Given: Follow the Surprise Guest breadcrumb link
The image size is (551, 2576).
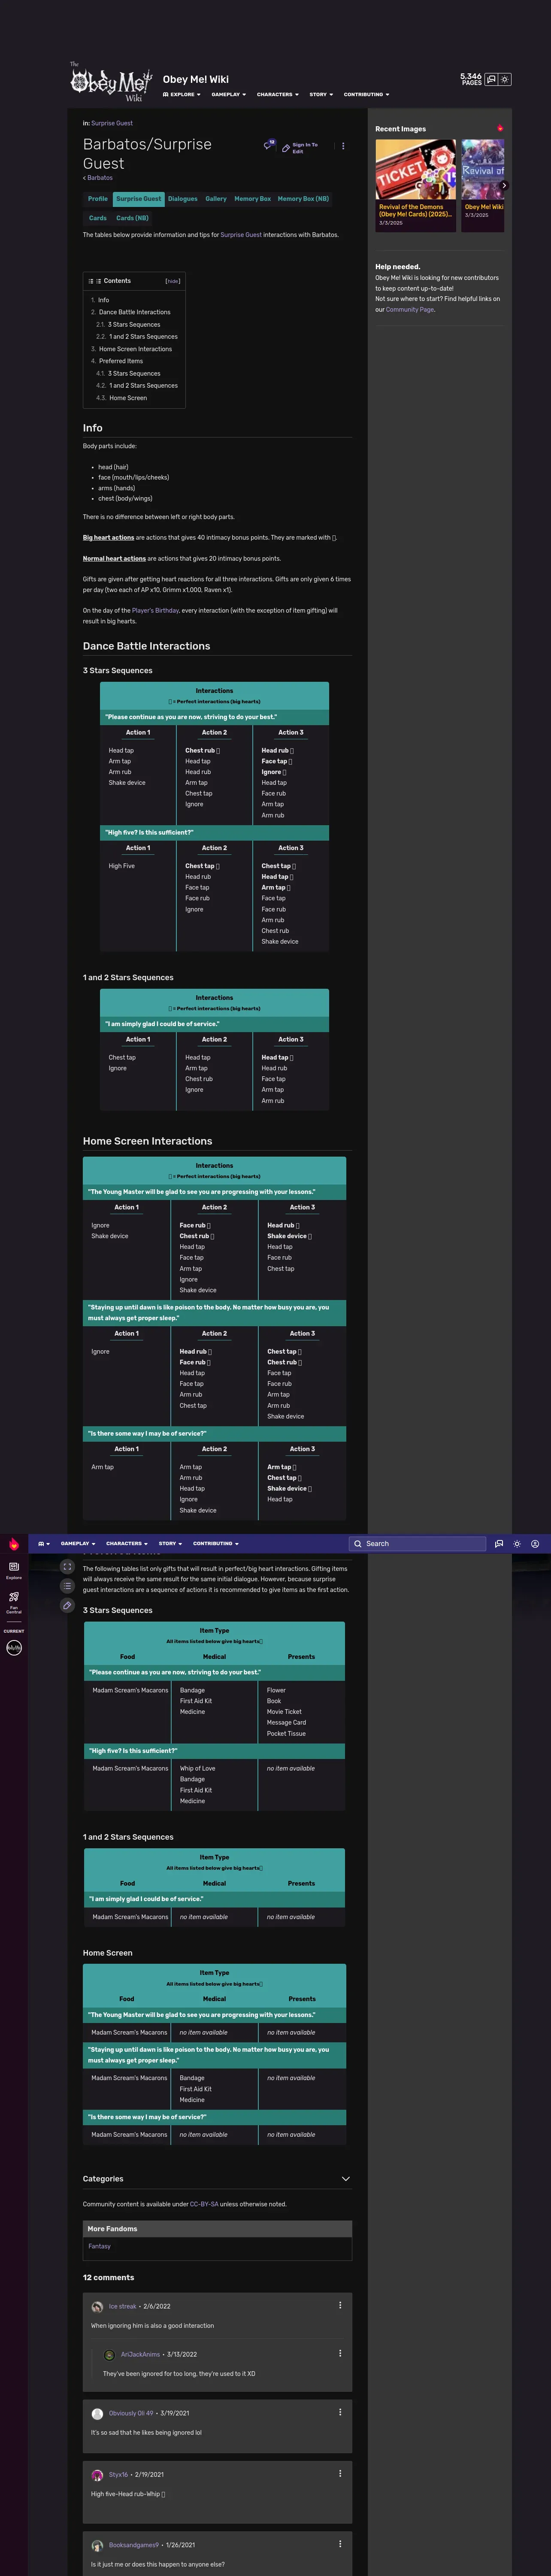Looking at the screenshot, I should 112,123.
